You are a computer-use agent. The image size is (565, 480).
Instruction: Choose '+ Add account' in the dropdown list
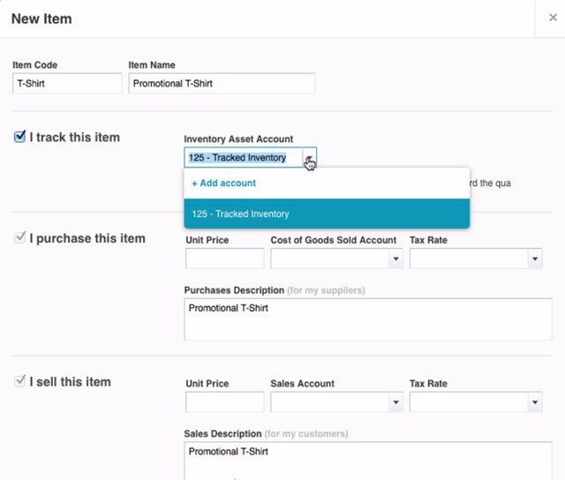point(224,183)
